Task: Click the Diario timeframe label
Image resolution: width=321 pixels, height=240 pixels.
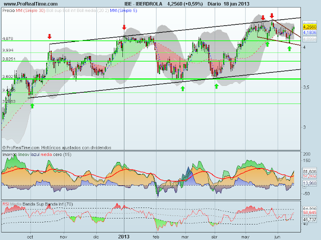Action: (x=214, y=4)
